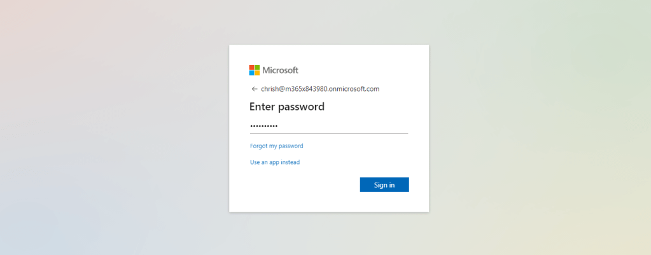Click the Microsoft wordmark text
The height and width of the screenshot is (255, 651).
pos(280,70)
